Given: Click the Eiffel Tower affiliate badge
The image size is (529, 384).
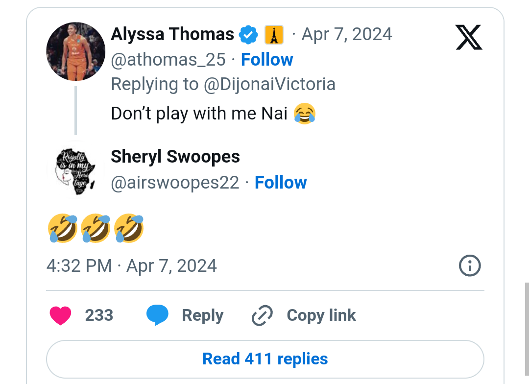Looking at the screenshot, I should [x=274, y=35].
